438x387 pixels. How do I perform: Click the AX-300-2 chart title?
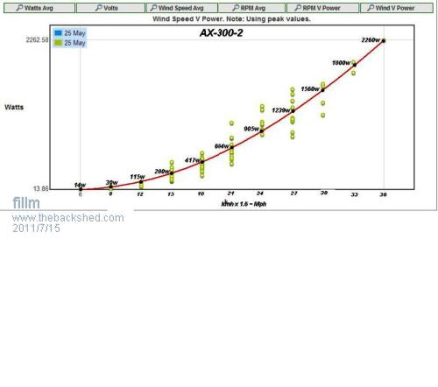[x=221, y=32]
